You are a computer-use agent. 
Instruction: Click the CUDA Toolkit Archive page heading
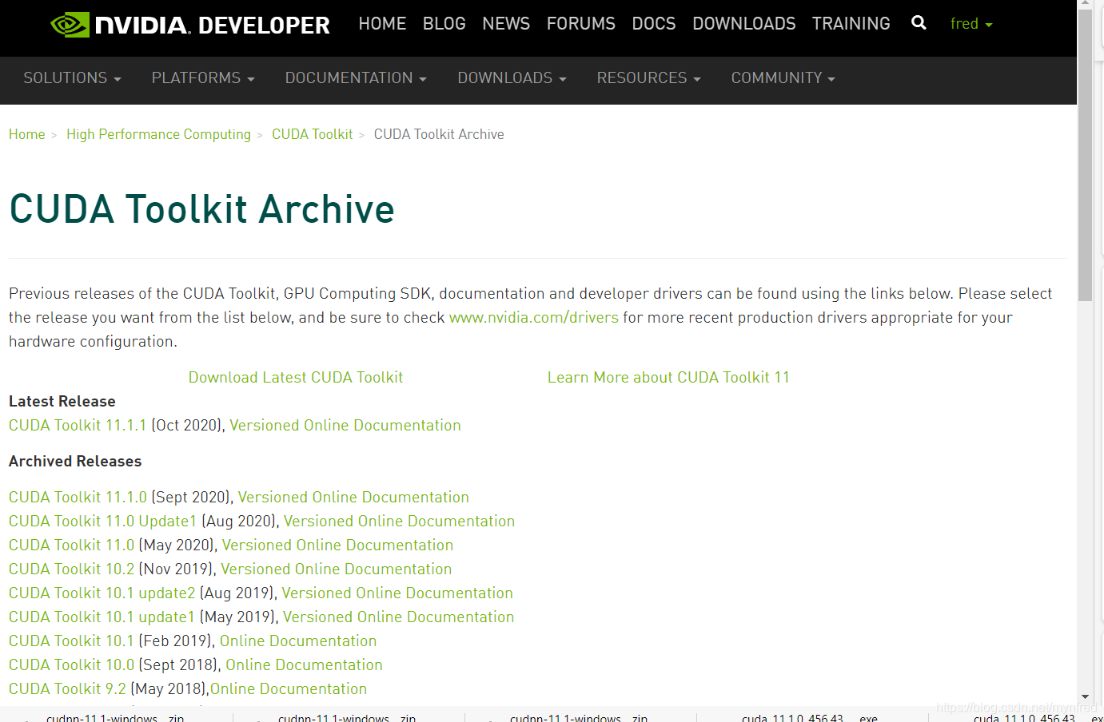tap(201, 209)
